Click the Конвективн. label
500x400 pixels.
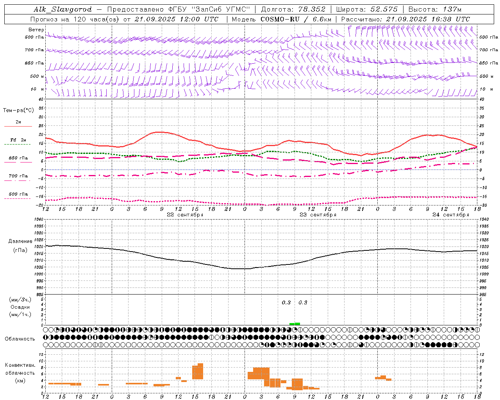20,365
